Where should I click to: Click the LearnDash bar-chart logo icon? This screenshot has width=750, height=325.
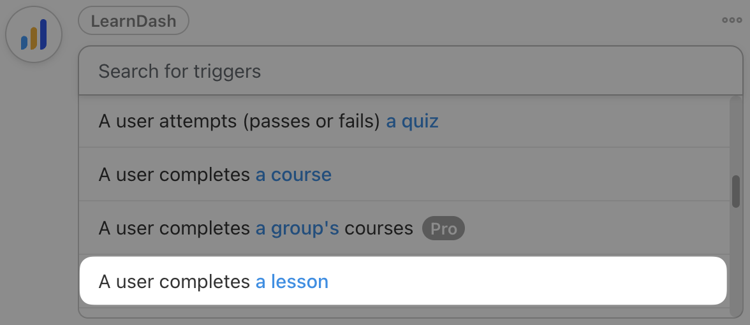click(34, 35)
